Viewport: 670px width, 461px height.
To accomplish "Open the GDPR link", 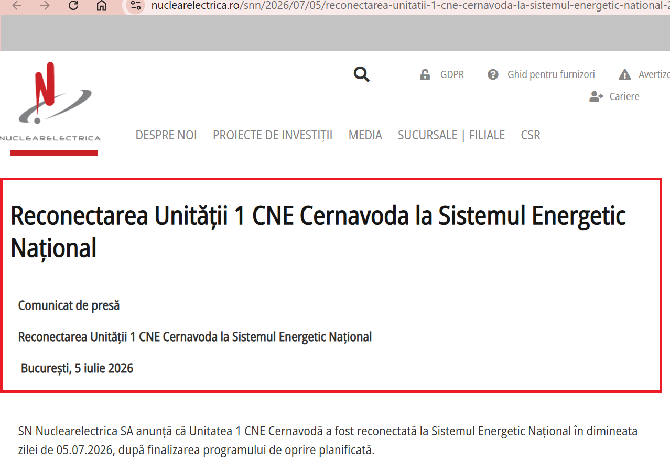I will [x=452, y=75].
